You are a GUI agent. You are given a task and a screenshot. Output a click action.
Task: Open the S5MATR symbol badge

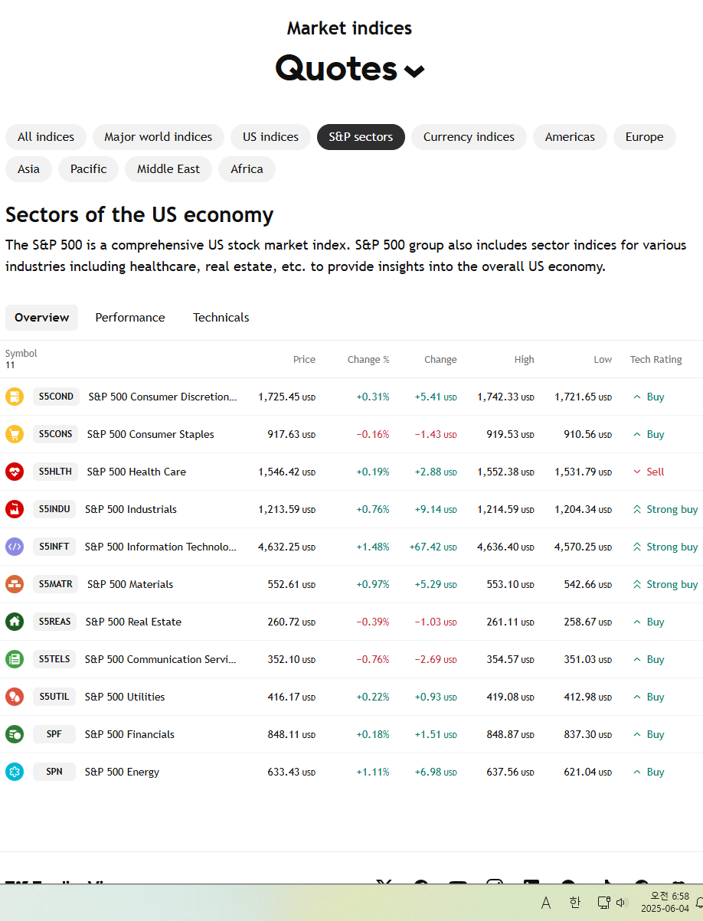tap(55, 584)
